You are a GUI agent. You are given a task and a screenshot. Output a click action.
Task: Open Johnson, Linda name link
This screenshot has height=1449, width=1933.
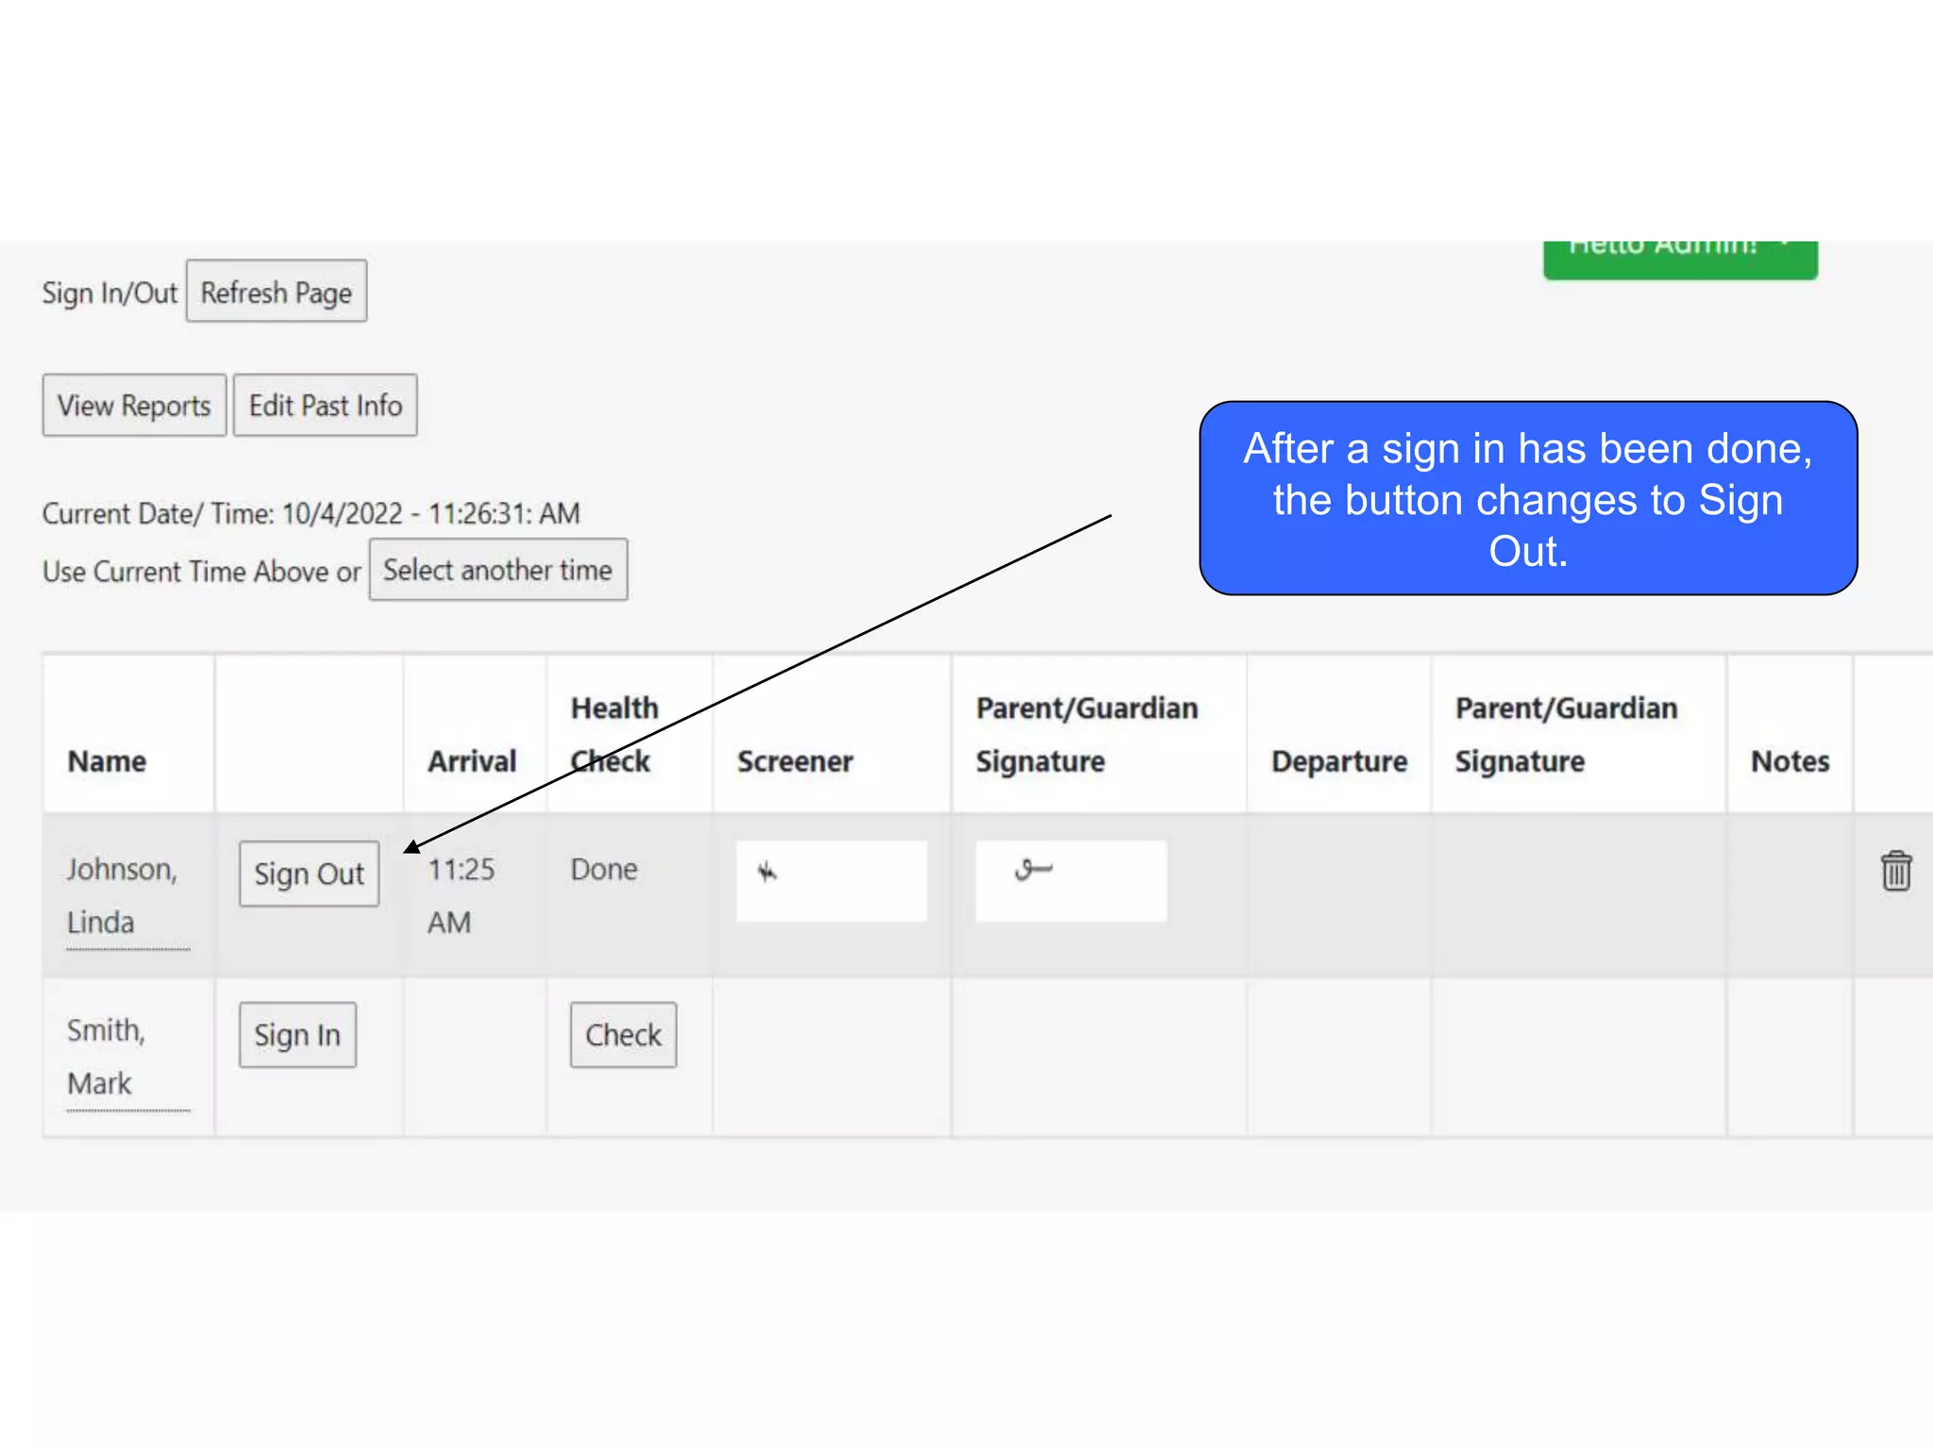(121, 894)
